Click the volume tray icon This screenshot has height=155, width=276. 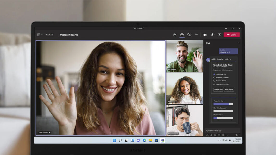click(x=226, y=140)
